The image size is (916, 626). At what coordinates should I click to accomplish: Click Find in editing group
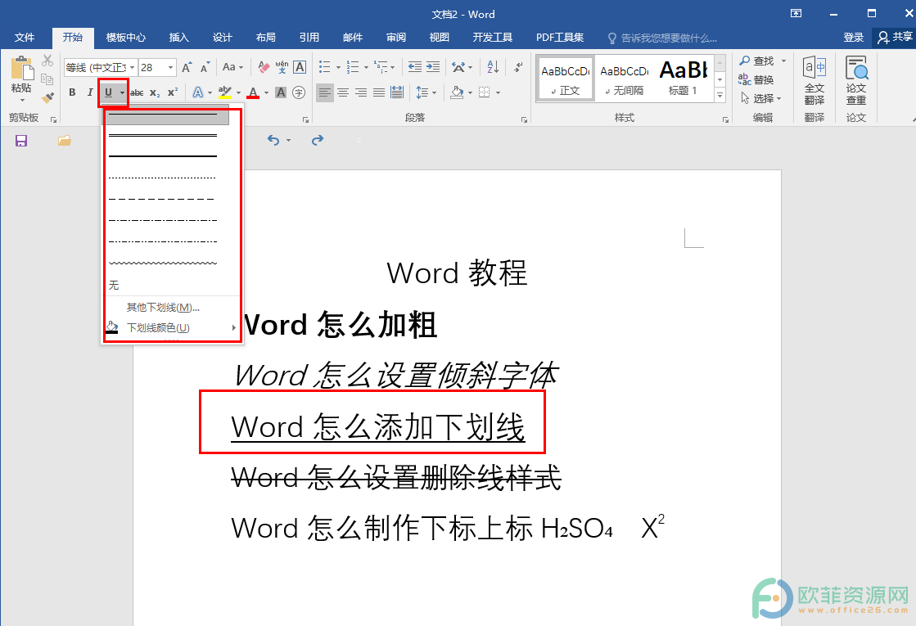pyautogui.click(x=762, y=61)
